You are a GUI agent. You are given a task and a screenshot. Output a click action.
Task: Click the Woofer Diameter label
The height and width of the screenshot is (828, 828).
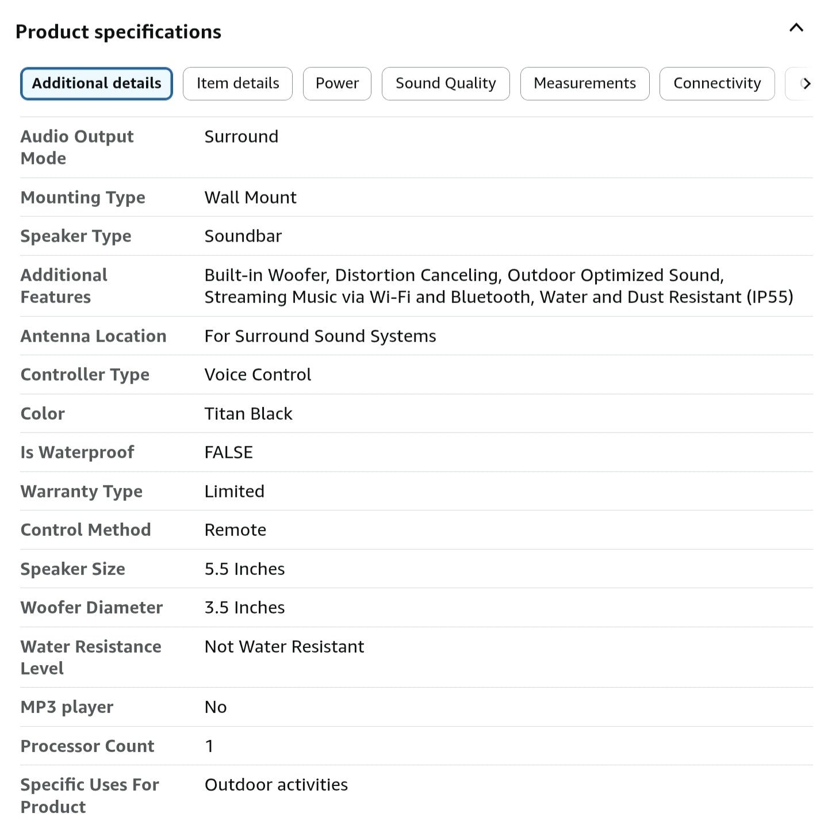(91, 608)
